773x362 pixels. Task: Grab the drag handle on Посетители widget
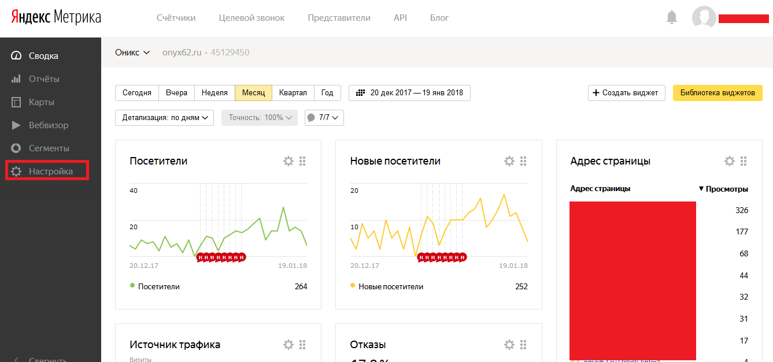(x=302, y=161)
